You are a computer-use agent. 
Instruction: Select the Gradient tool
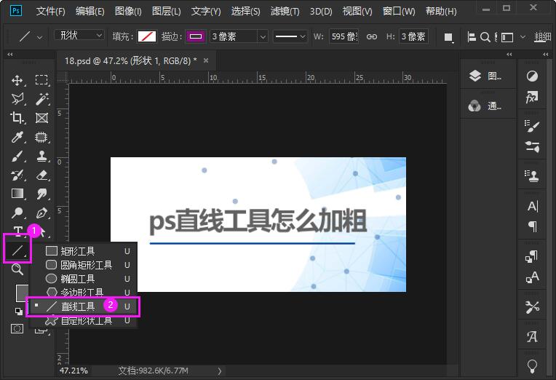pyautogui.click(x=17, y=194)
